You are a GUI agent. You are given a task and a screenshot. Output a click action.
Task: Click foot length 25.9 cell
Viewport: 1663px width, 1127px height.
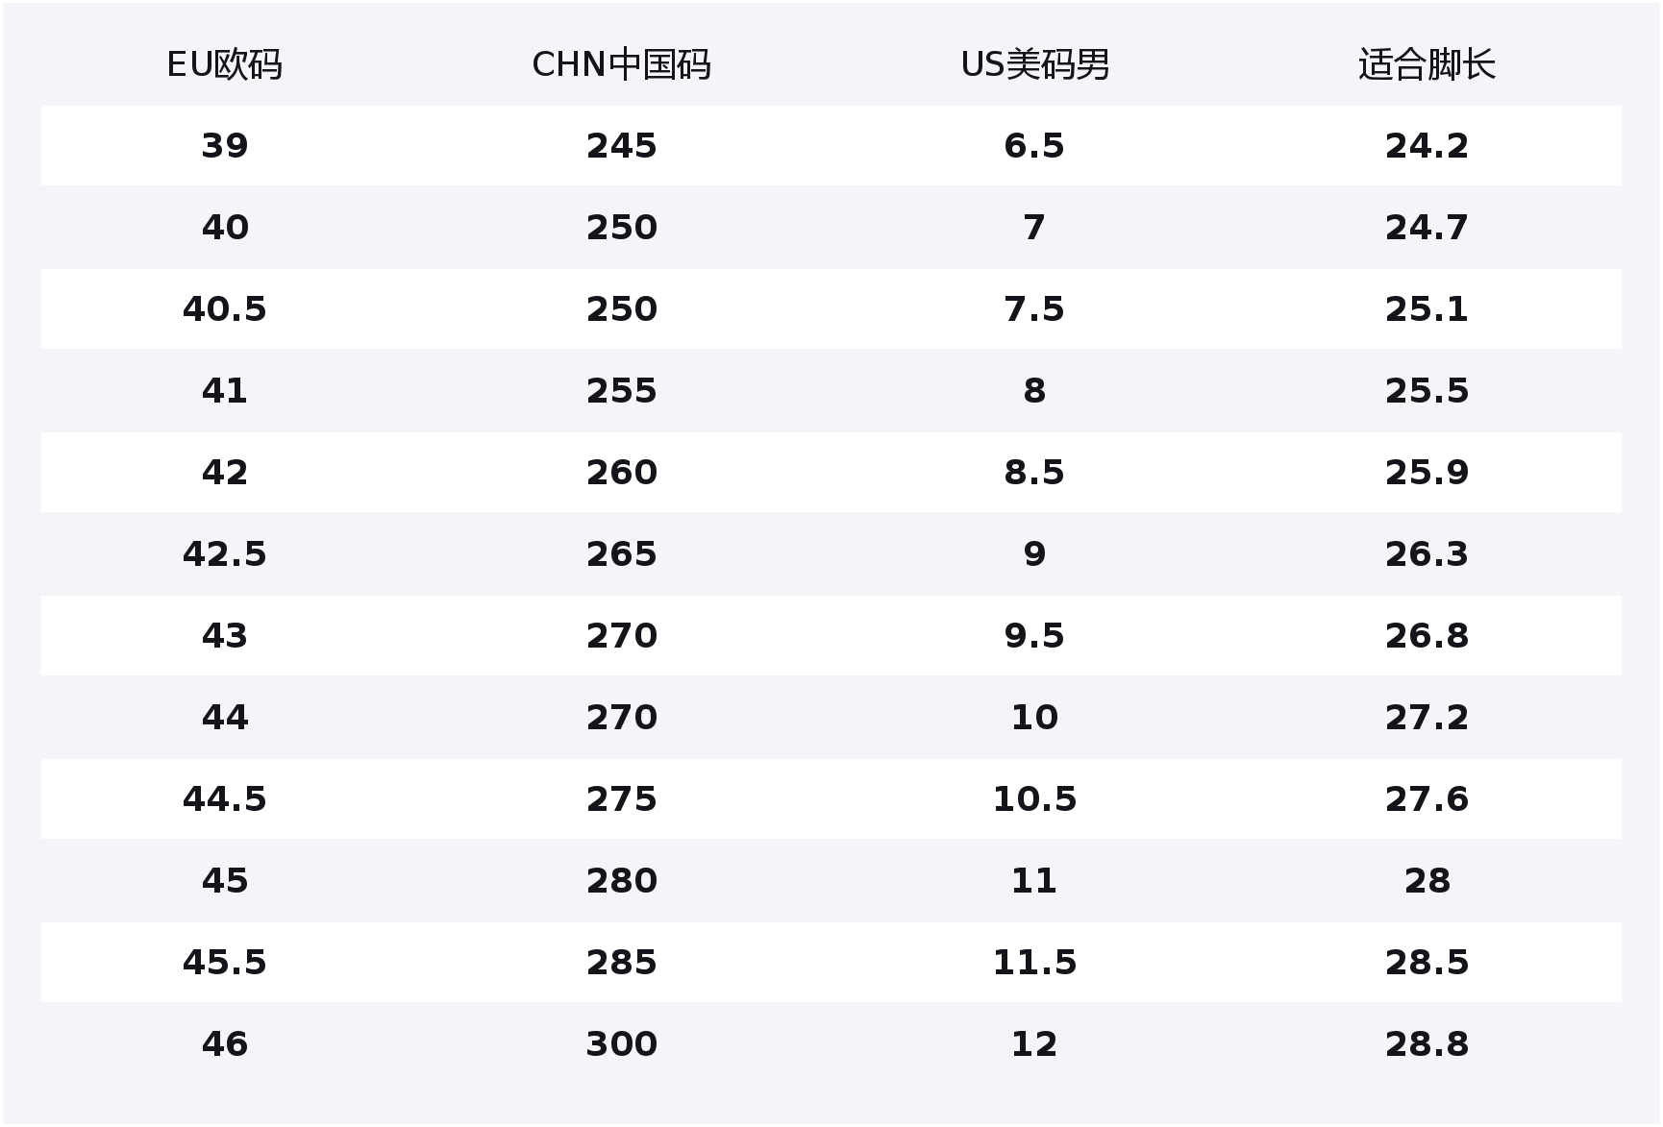[x=1427, y=473]
